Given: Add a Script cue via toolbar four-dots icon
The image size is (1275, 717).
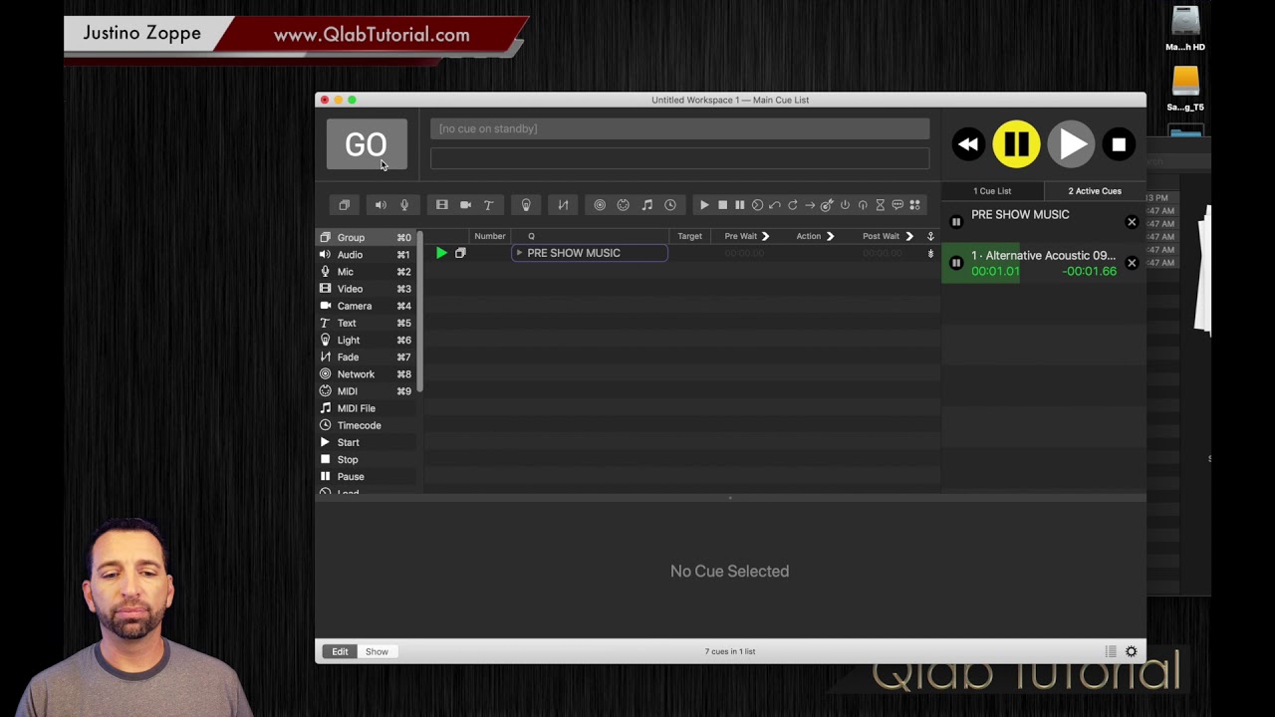Looking at the screenshot, I should (x=914, y=205).
